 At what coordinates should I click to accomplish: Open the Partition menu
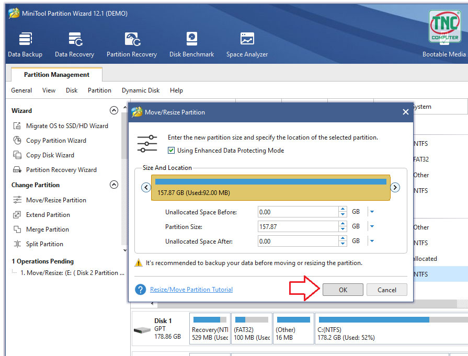point(99,90)
